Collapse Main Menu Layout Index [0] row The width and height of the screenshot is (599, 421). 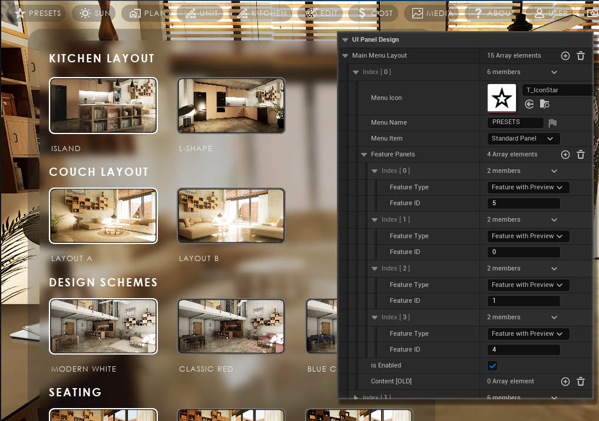(x=356, y=72)
